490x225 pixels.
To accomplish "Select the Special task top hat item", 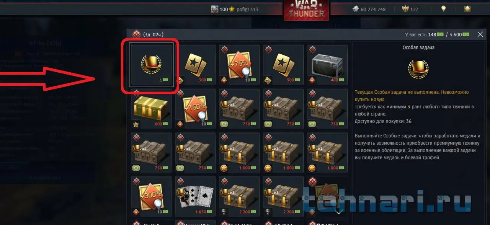I will 152,64.
